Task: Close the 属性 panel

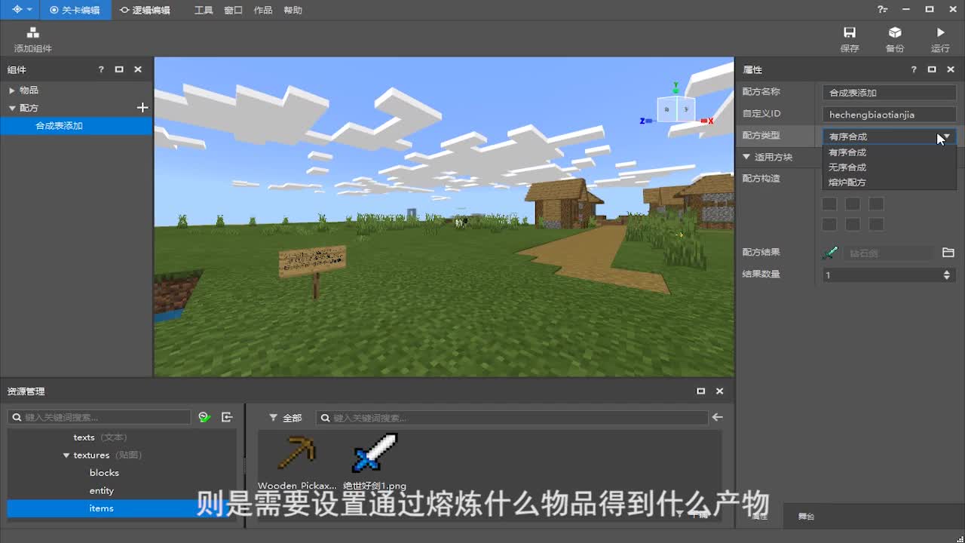Action: [951, 69]
